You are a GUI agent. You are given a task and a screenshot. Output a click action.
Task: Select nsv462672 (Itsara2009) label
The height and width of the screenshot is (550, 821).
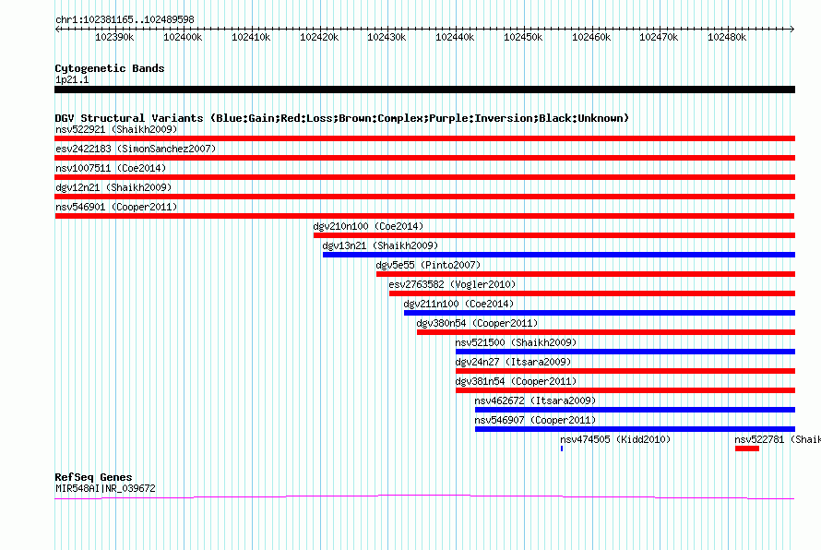[x=535, y=401]
